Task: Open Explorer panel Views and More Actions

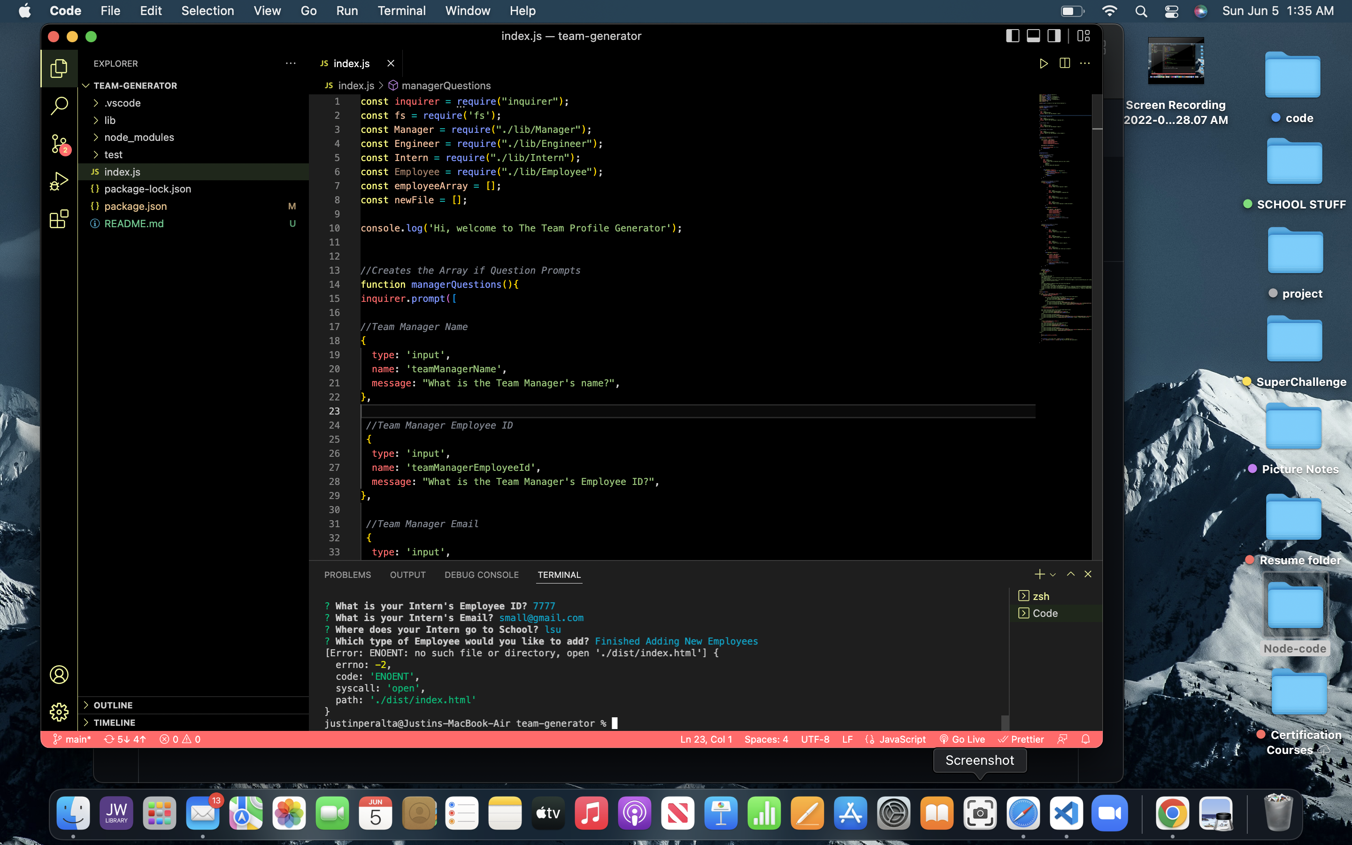Action: pyautogui.click(x=291, y=64)
